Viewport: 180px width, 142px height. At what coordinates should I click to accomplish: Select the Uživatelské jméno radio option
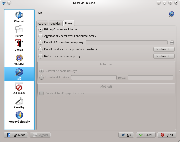[54, 78]
